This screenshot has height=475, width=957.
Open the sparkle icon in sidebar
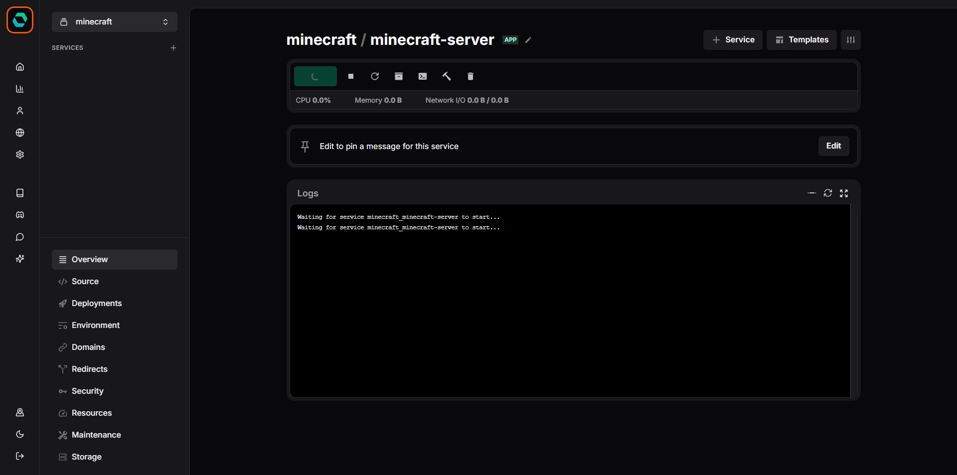tap(20, 259)
